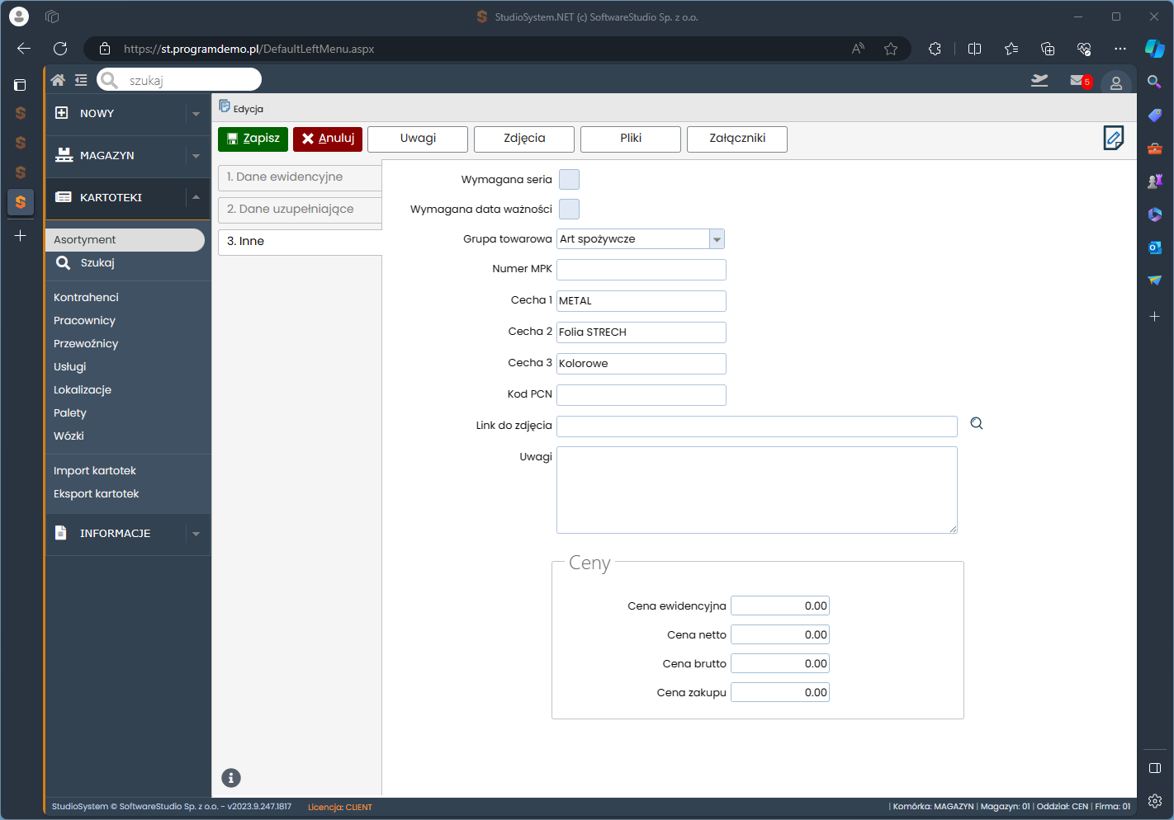
Task: Open Edge sidebar settings gear
Action: pyautogui.click(x=1154, y=801)
